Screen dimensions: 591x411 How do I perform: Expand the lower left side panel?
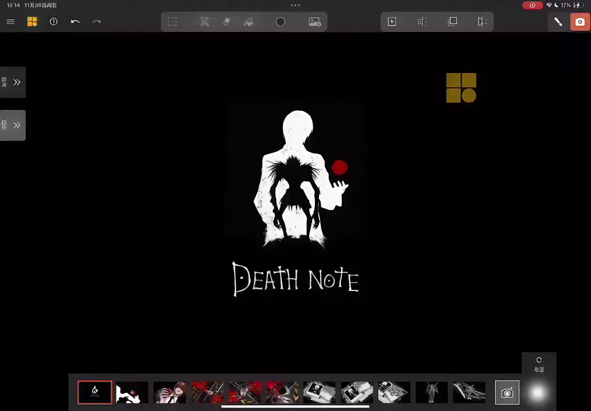[13, 126]
